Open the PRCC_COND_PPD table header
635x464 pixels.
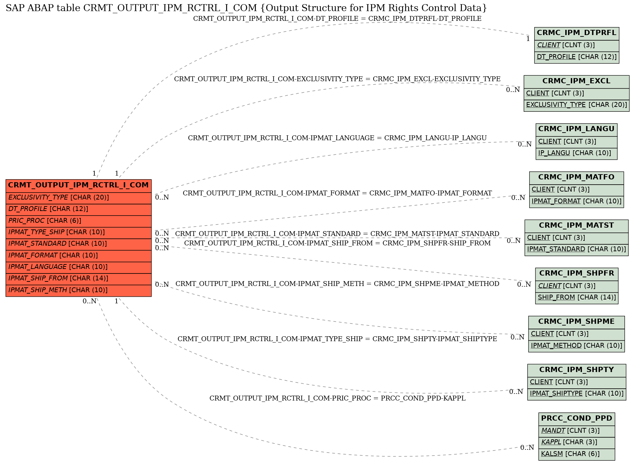pos(576,419)
